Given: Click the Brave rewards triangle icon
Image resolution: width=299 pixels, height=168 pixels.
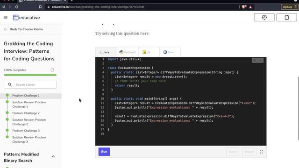Looking at the screenshot, I should 250,7.
